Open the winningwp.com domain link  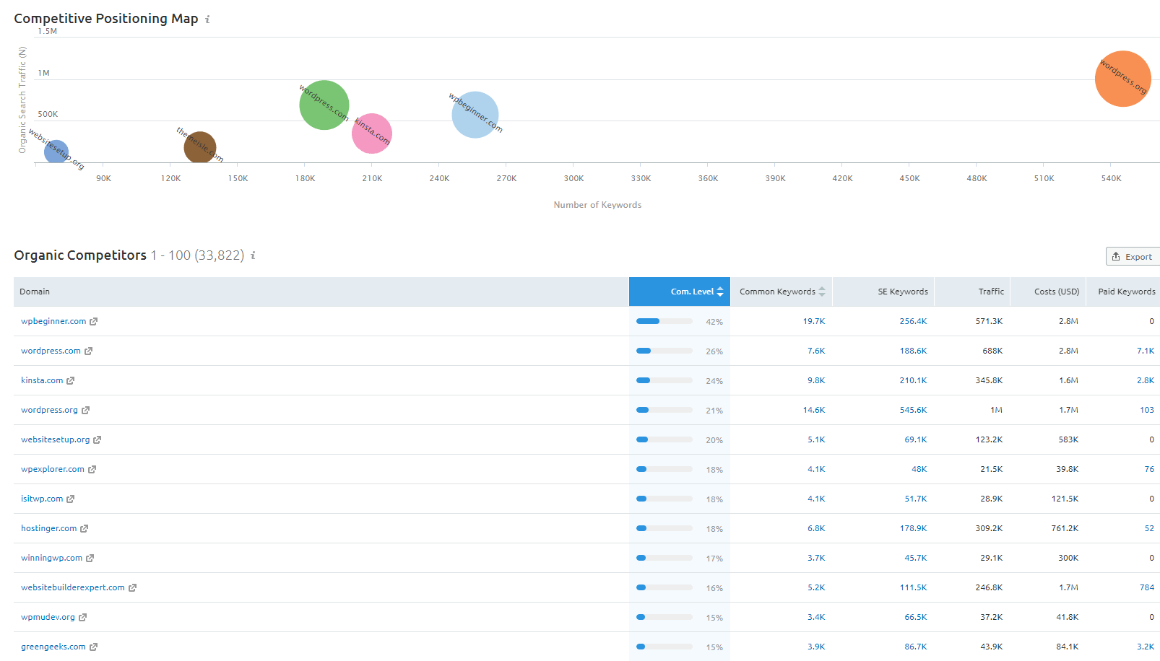point(51,558)
